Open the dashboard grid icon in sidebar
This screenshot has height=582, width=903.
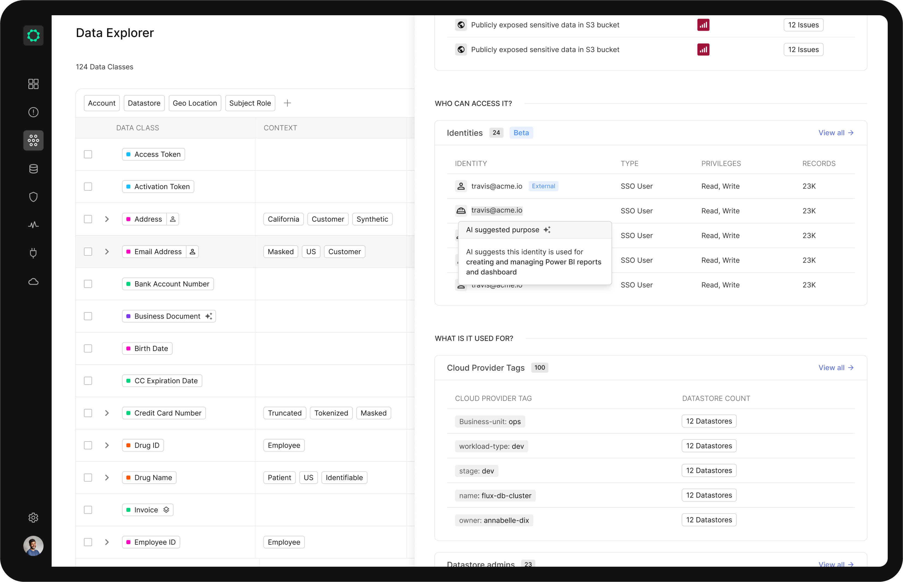pos(33,84)
